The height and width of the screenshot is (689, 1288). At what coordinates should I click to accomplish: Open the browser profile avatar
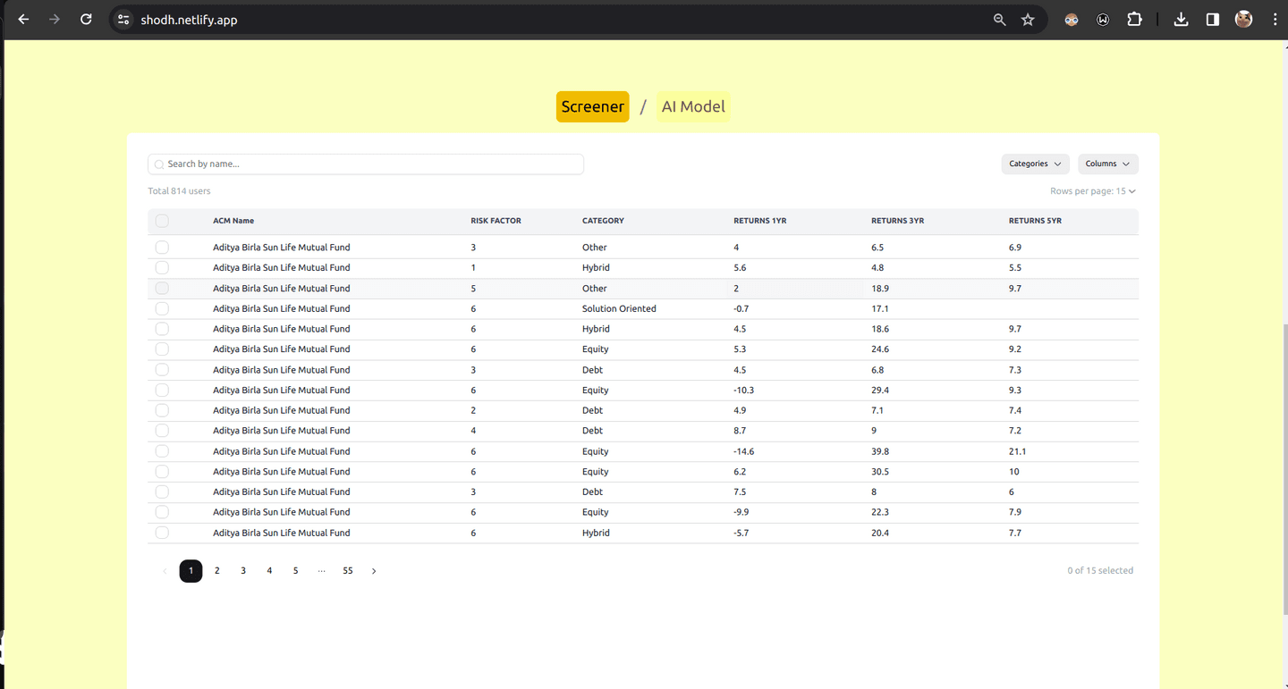pos(1243,19)
